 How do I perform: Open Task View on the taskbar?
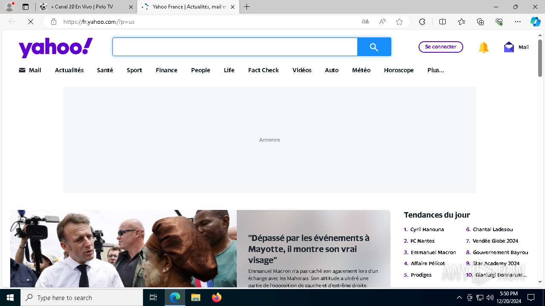[153, 297]
